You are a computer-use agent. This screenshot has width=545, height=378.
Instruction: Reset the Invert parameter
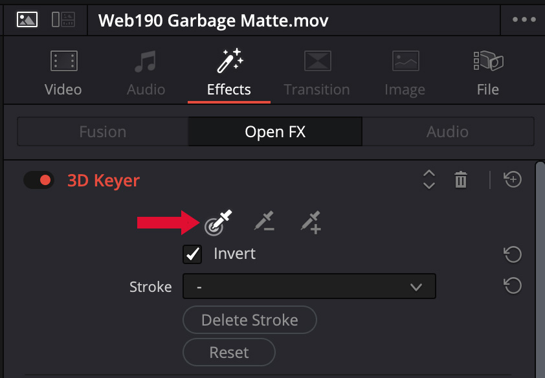point(513,254)
